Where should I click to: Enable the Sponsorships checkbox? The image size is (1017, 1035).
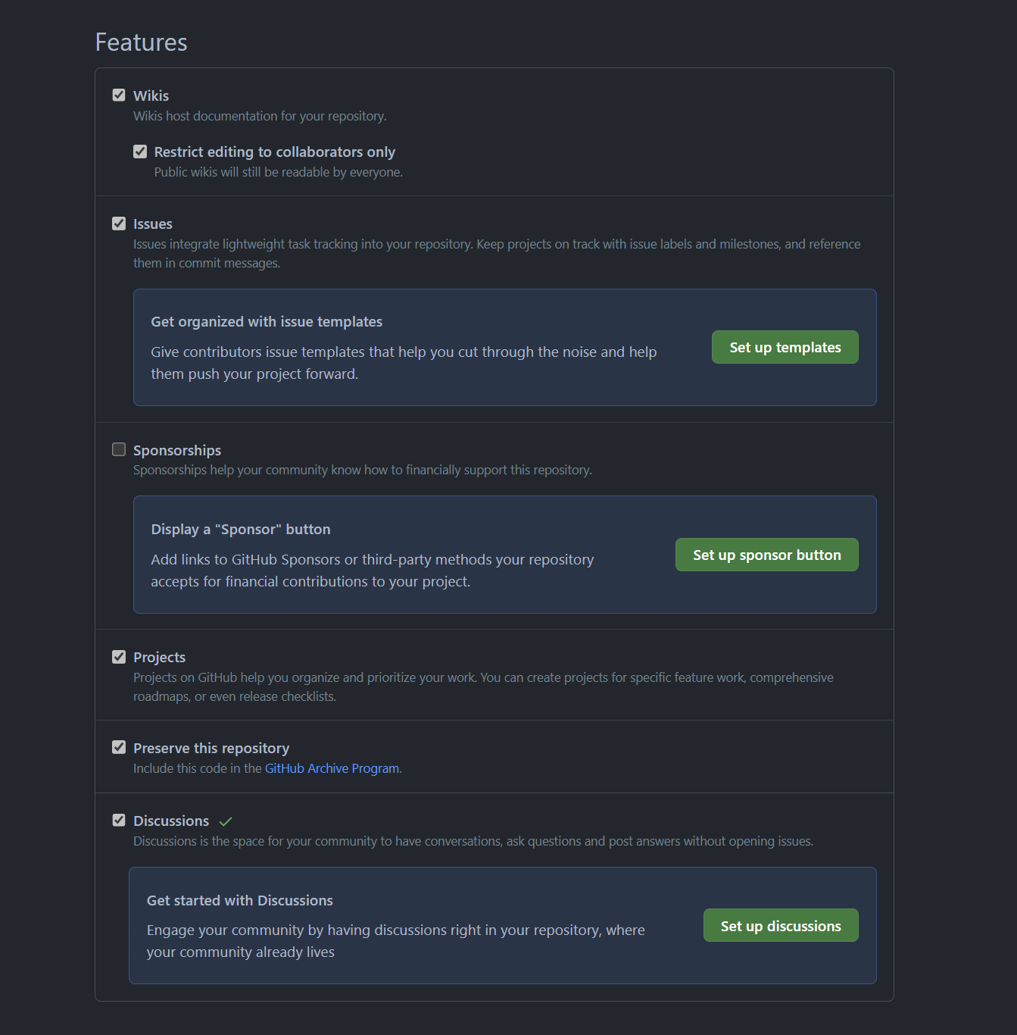(119, 449)
